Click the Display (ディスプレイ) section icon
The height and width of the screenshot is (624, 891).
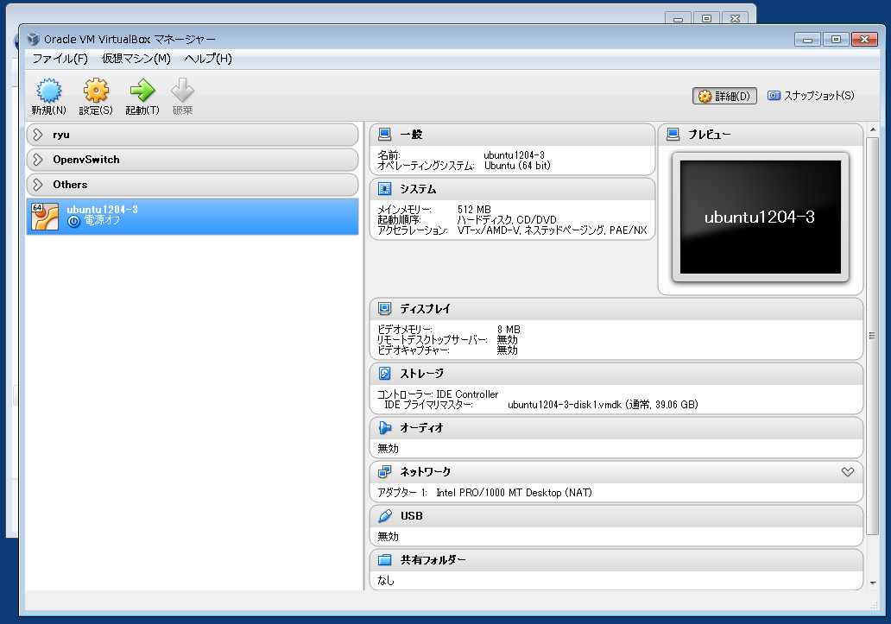[x=385, y=309]
